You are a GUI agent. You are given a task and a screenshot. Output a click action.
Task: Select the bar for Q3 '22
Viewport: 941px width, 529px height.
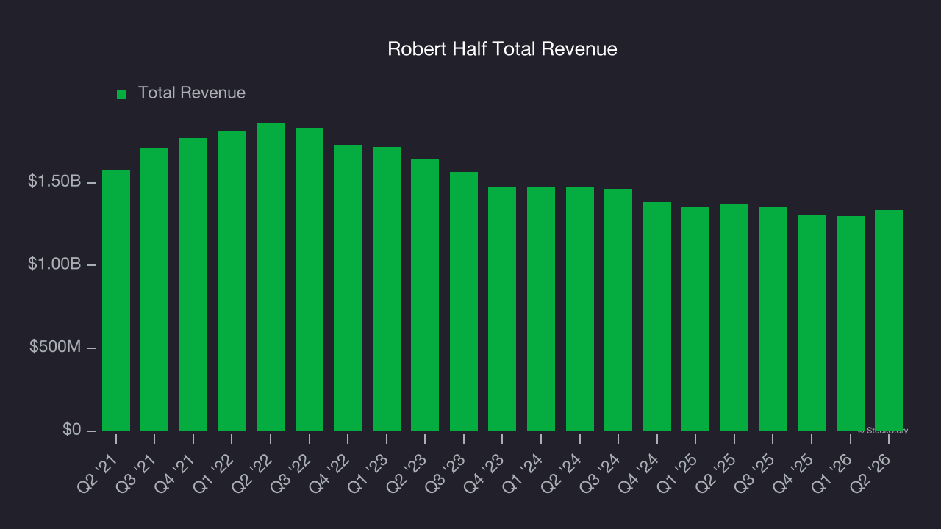[310, 280]
